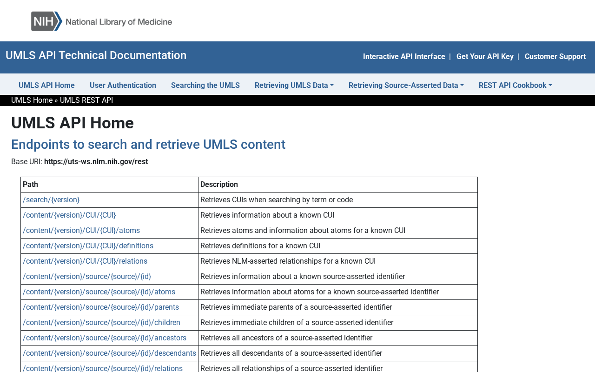Open /content/{version}/CUI/{CUI} endpoint link
The width and height of the screenshot is (595, 372).
pyautogui.click(x=69, y=215)
